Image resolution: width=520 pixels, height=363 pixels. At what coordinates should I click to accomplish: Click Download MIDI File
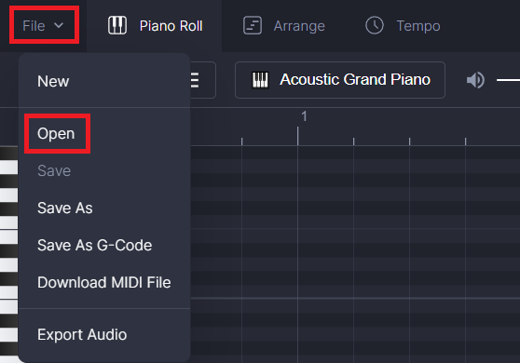104,283
